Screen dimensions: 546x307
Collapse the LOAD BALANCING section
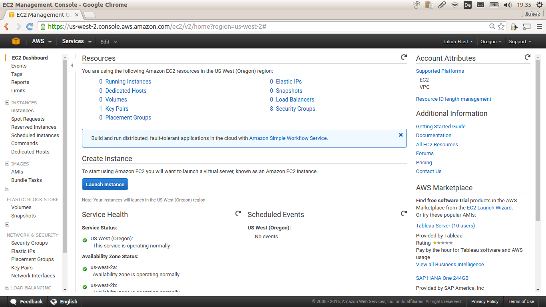(x=7, y=288)
